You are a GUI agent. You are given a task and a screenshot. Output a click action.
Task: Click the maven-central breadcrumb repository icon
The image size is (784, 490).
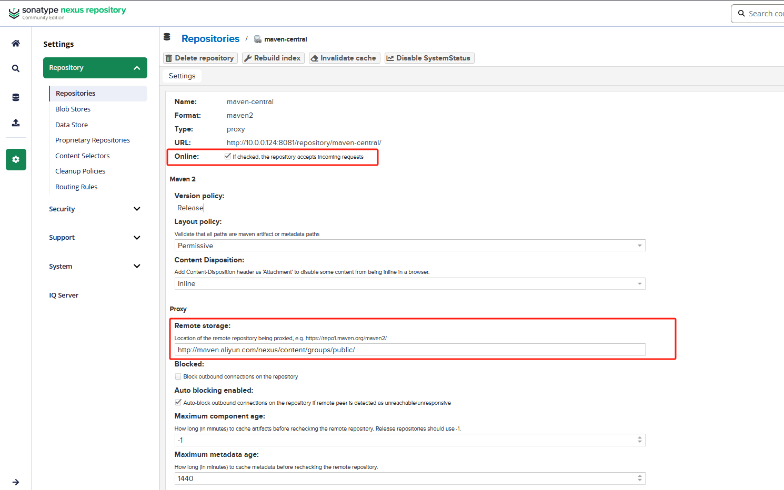(258, 39)
